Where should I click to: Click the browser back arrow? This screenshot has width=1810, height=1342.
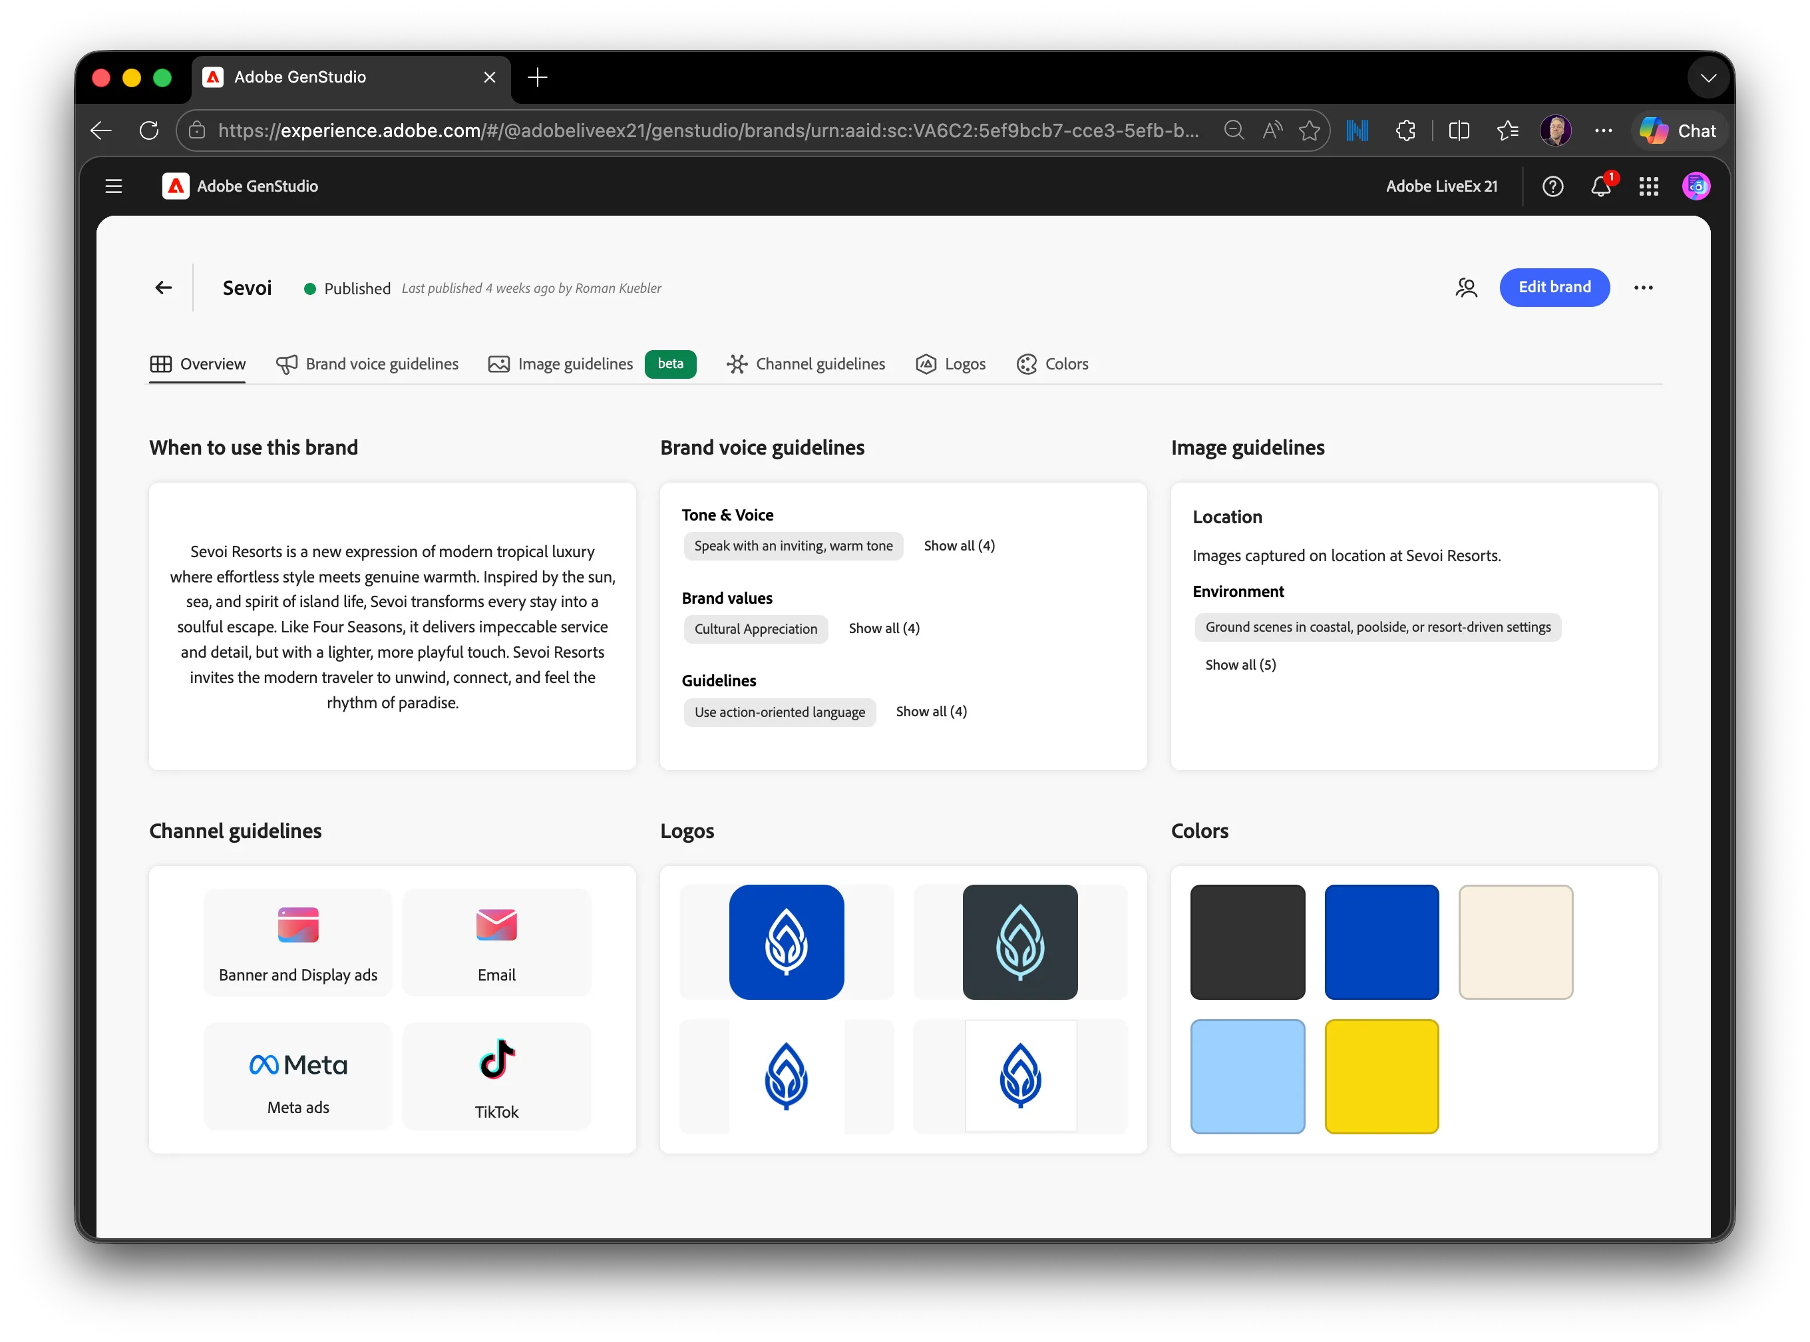tap(102, 130)
